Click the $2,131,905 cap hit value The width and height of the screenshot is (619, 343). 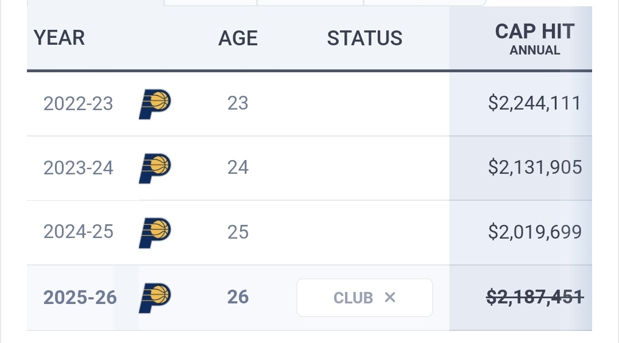tap(534, 167)
